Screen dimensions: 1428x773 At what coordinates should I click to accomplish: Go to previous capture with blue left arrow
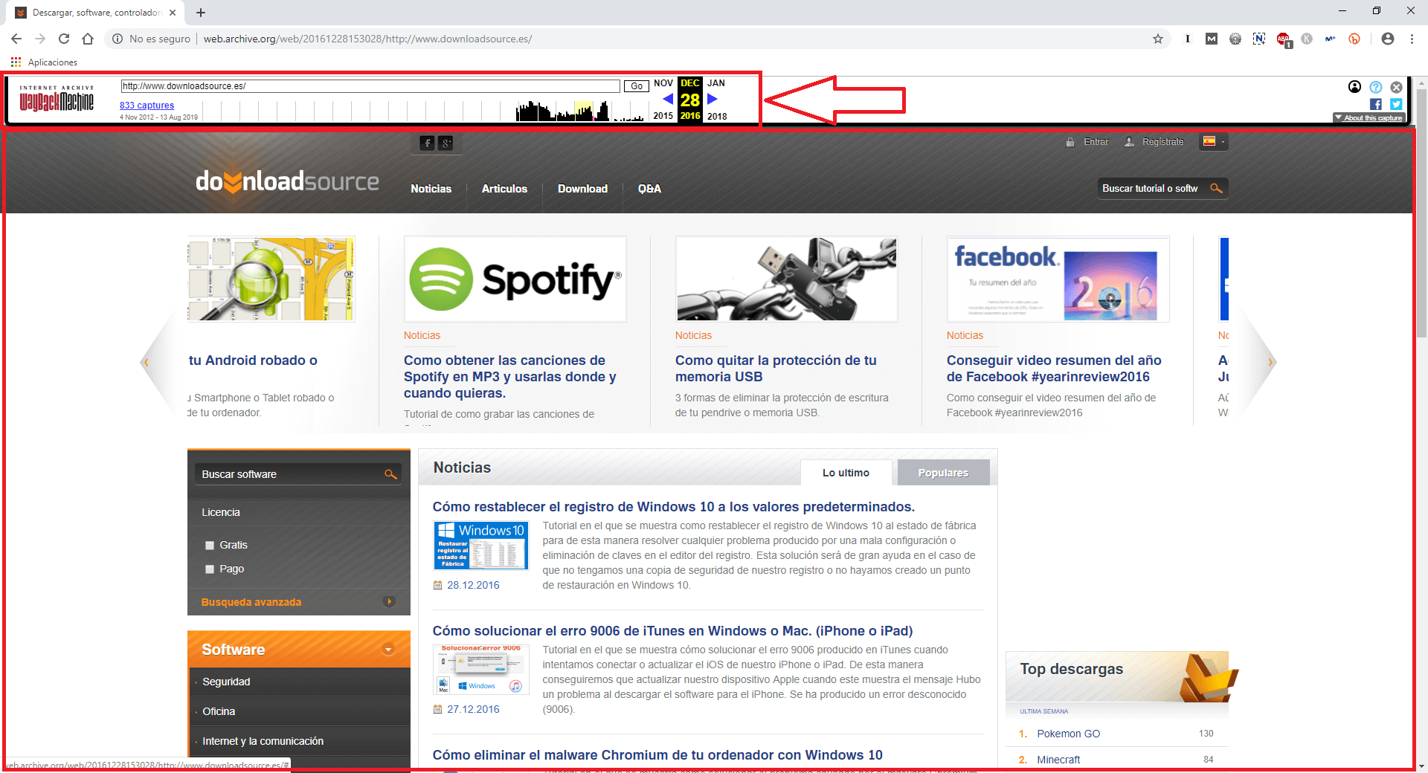pos(668,99)
